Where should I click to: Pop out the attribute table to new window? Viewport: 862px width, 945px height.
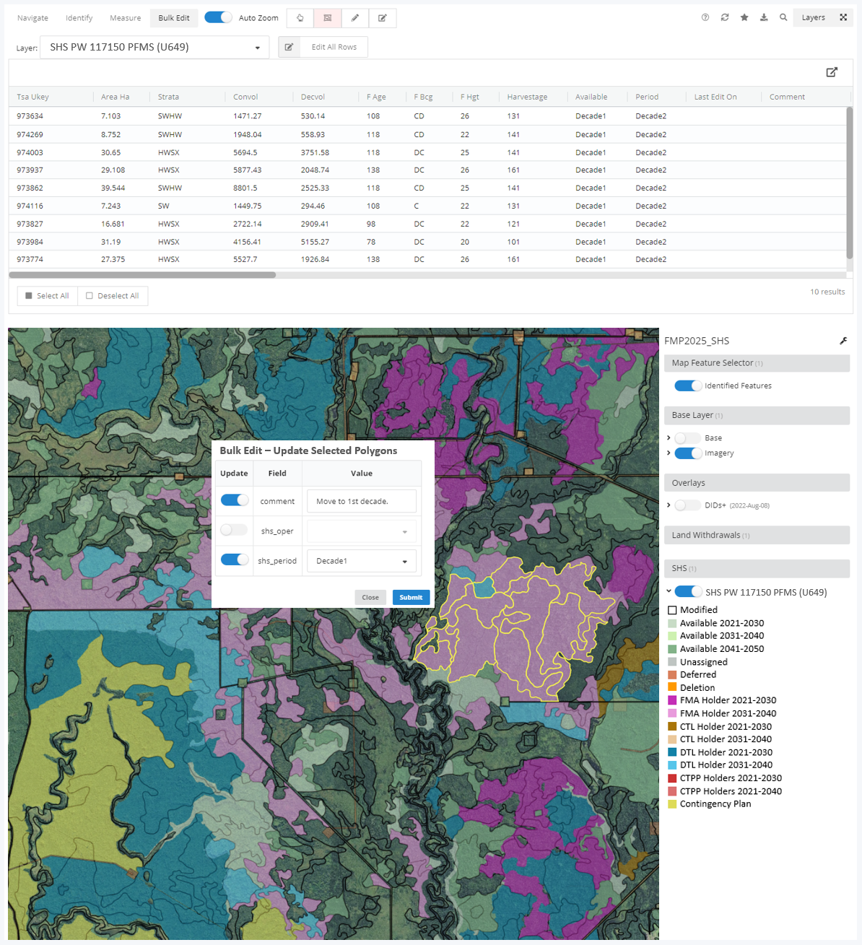[x=832, y=72]
